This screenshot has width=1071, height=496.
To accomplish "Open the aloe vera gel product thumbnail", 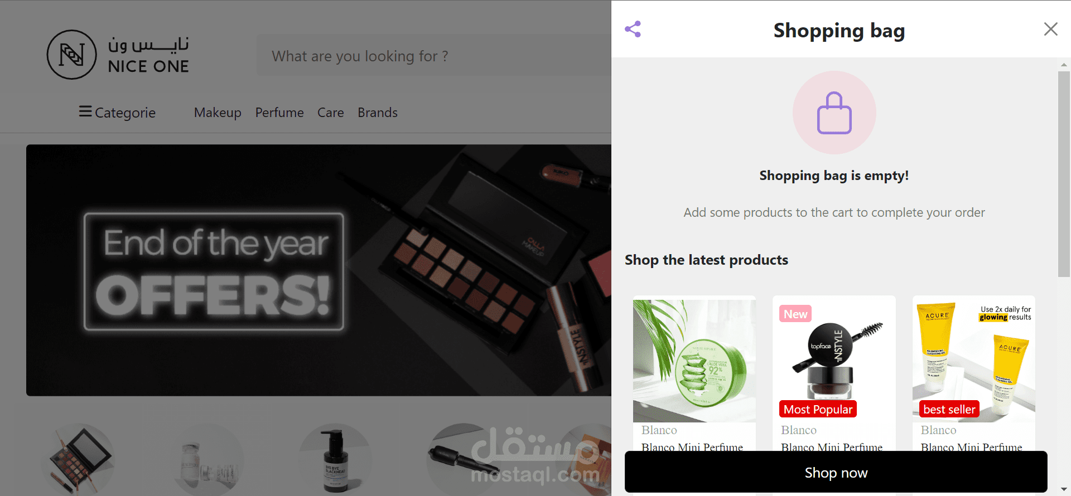I will tap(694, 361).
